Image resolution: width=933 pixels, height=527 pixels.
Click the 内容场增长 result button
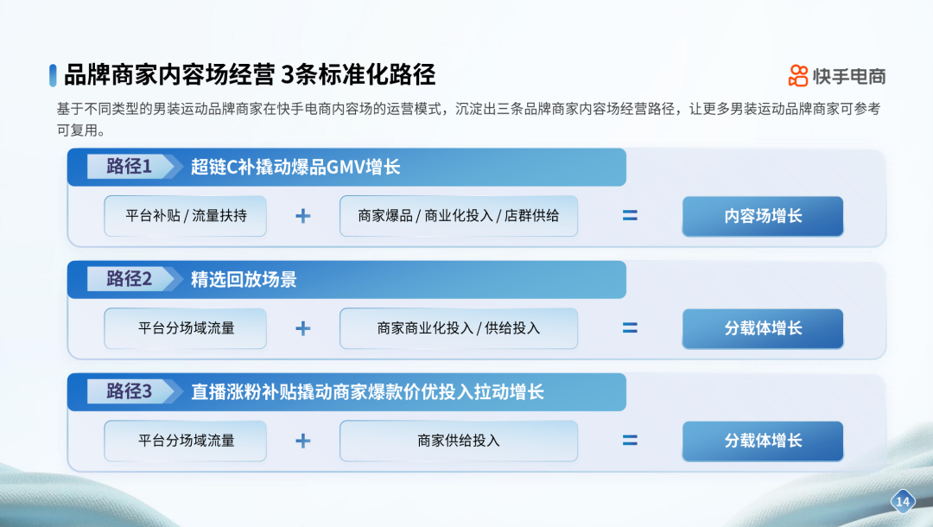763,216
